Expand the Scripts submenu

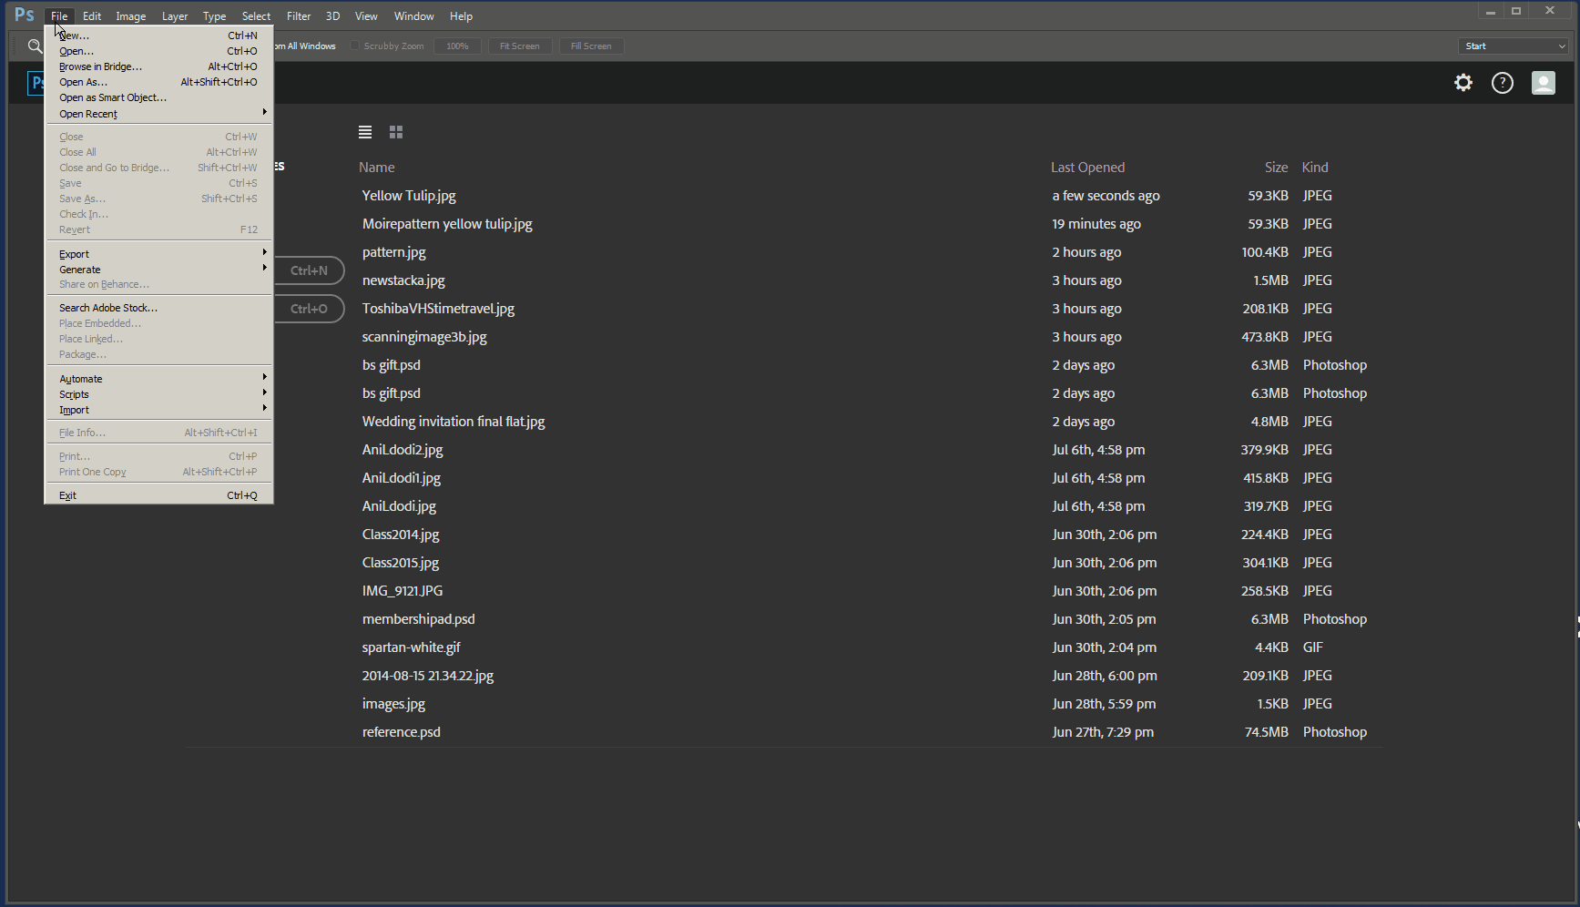158,393
